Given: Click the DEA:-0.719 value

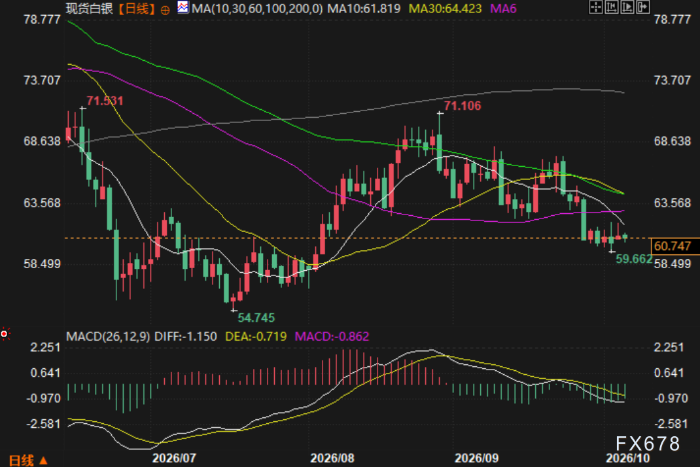Looking at the screenshot, I should tap(256, 336).
